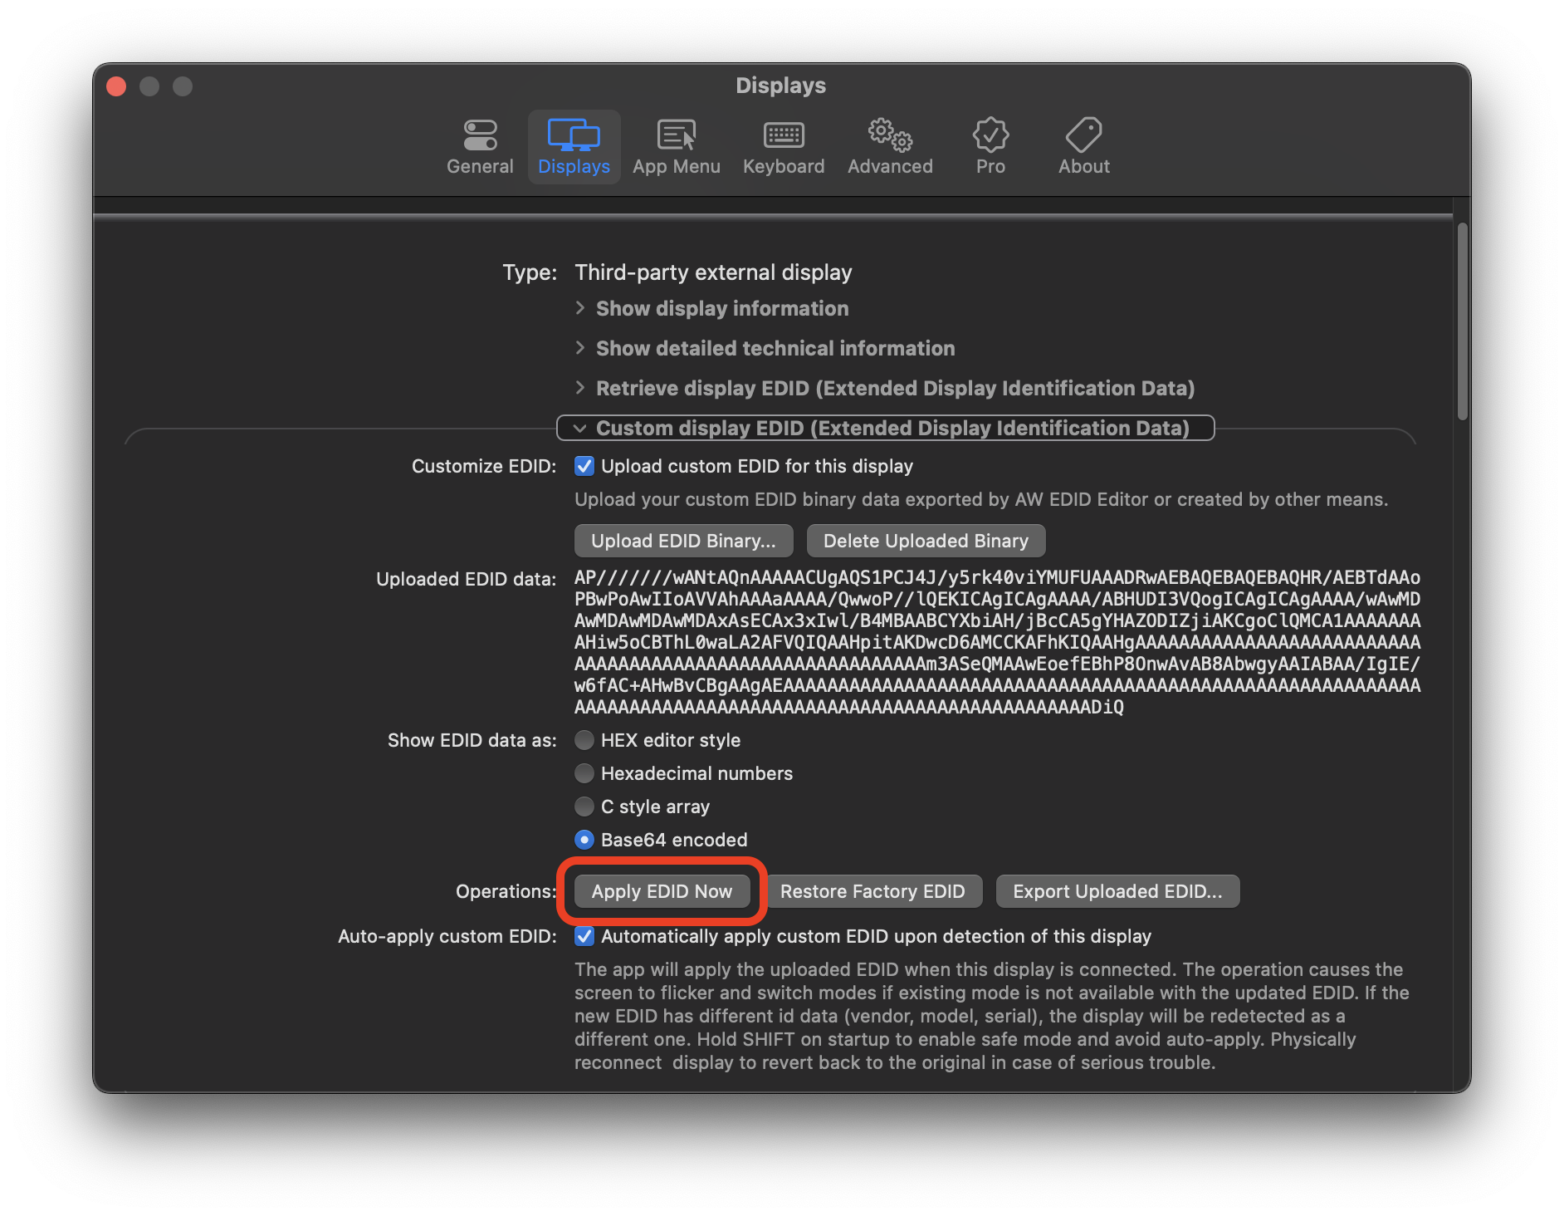The image size is (1564, 1216).
Task: Open the General settings section
Action: 480,147
